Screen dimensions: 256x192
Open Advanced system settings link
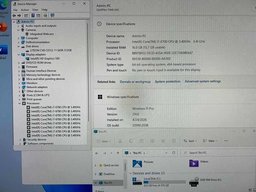[203, 81]
